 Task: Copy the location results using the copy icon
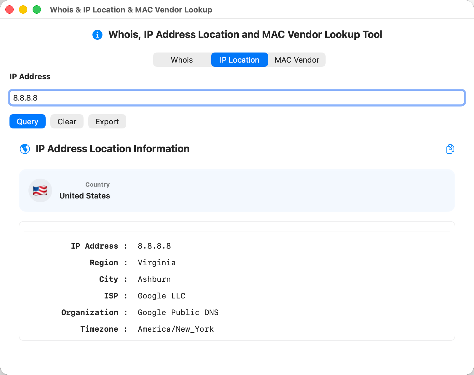coord(450,149)
